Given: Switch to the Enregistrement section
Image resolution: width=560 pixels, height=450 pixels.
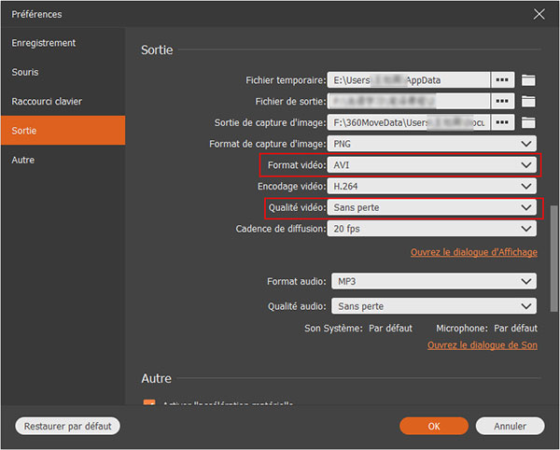Looking at the screenshot, I should [x=63, y=43].
